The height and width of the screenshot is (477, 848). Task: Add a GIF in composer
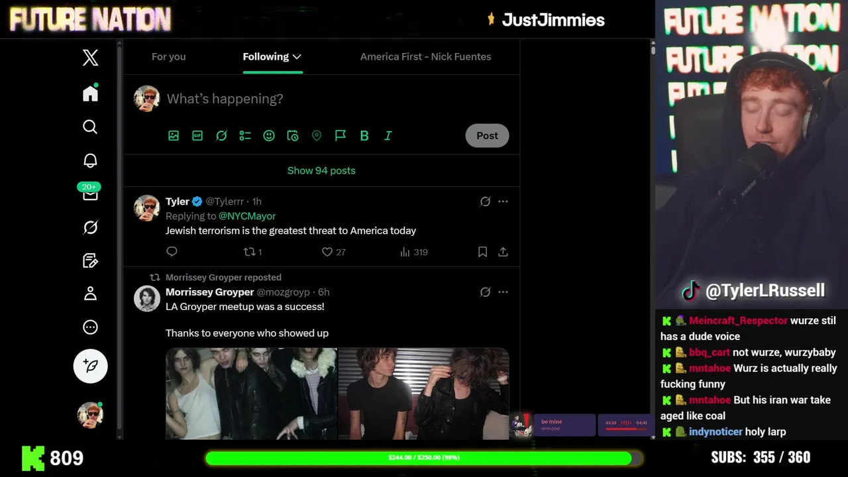click(x=197, y=135)
